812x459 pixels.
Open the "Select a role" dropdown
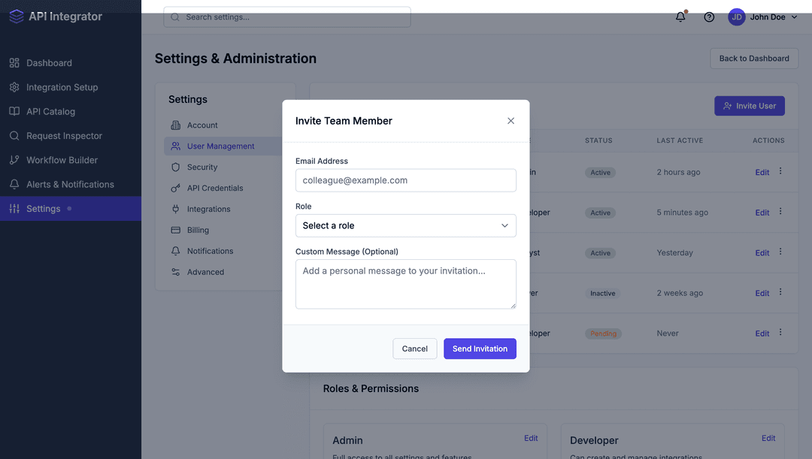(x=405, y=225)
